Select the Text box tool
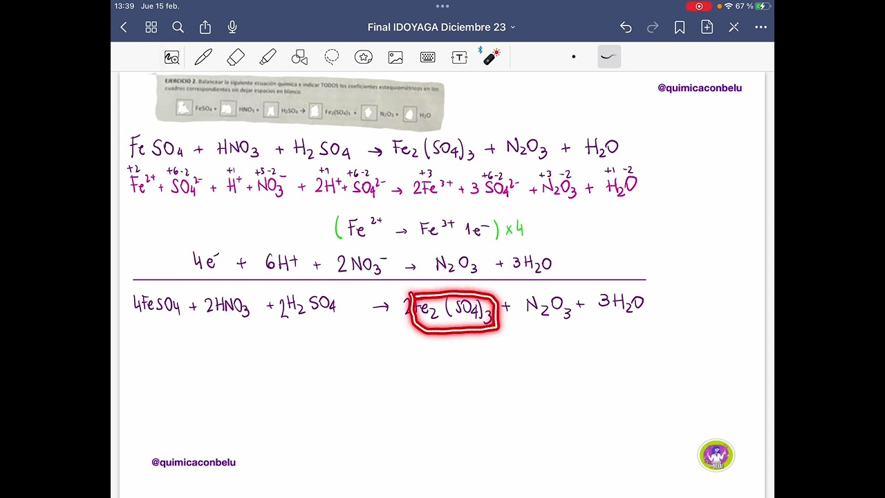This screenshot has width=885, height=498. pos(460,57)
